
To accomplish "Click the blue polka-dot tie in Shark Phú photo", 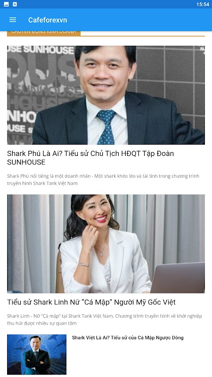I will coord(106,127).
